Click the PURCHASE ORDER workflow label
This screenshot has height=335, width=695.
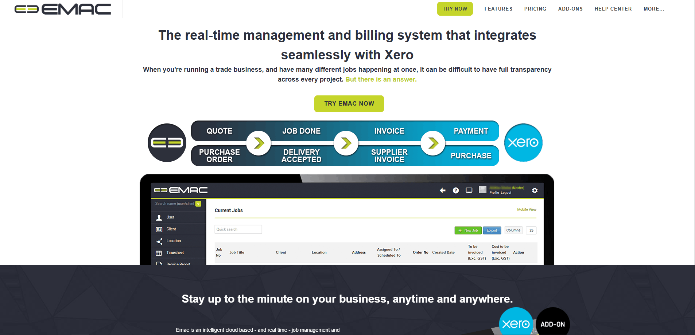click(x=220, y=156)
